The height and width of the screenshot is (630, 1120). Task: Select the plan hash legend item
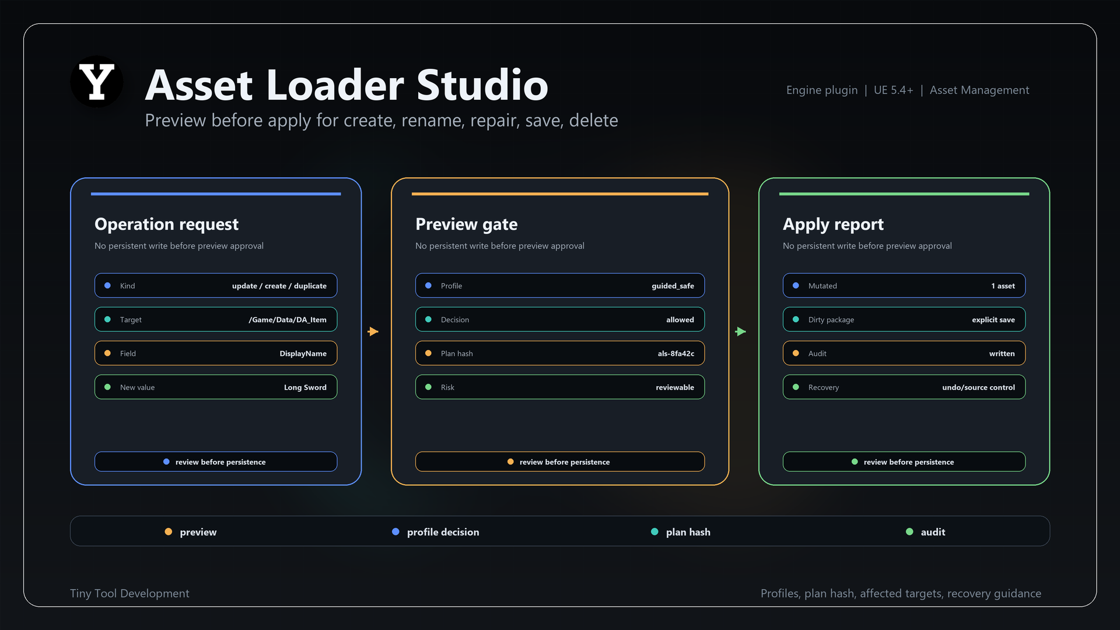coord(681,532)
